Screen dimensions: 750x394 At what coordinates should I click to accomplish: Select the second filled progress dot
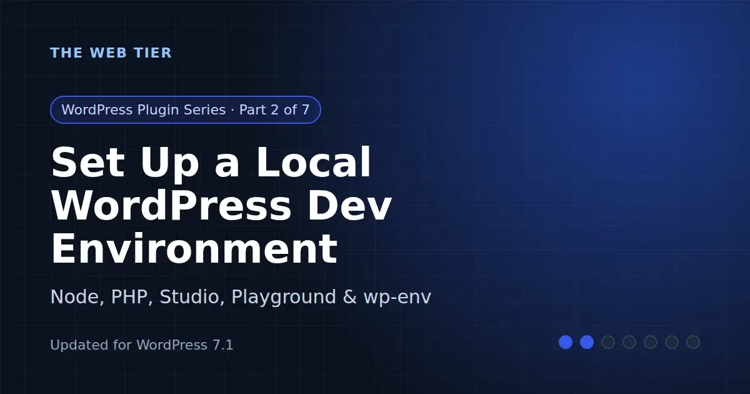(x=587, y=342)
